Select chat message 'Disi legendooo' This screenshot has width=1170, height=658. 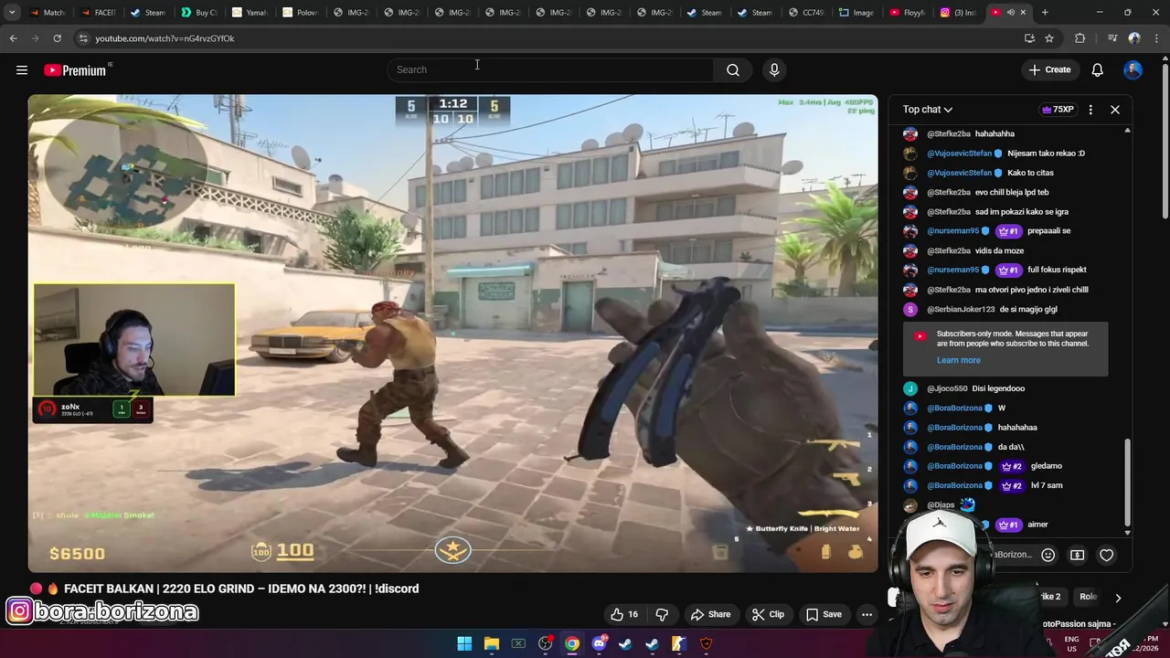998,388
